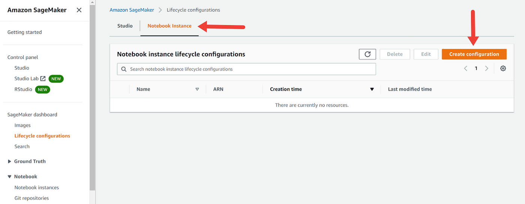Click the ARN column header
This screenshot has height=204, width=525.
(218, 89)
